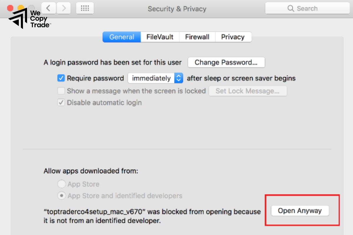Minimize the window with the yellow button
This screenshot has width=353, height=235.
point(21,8)
